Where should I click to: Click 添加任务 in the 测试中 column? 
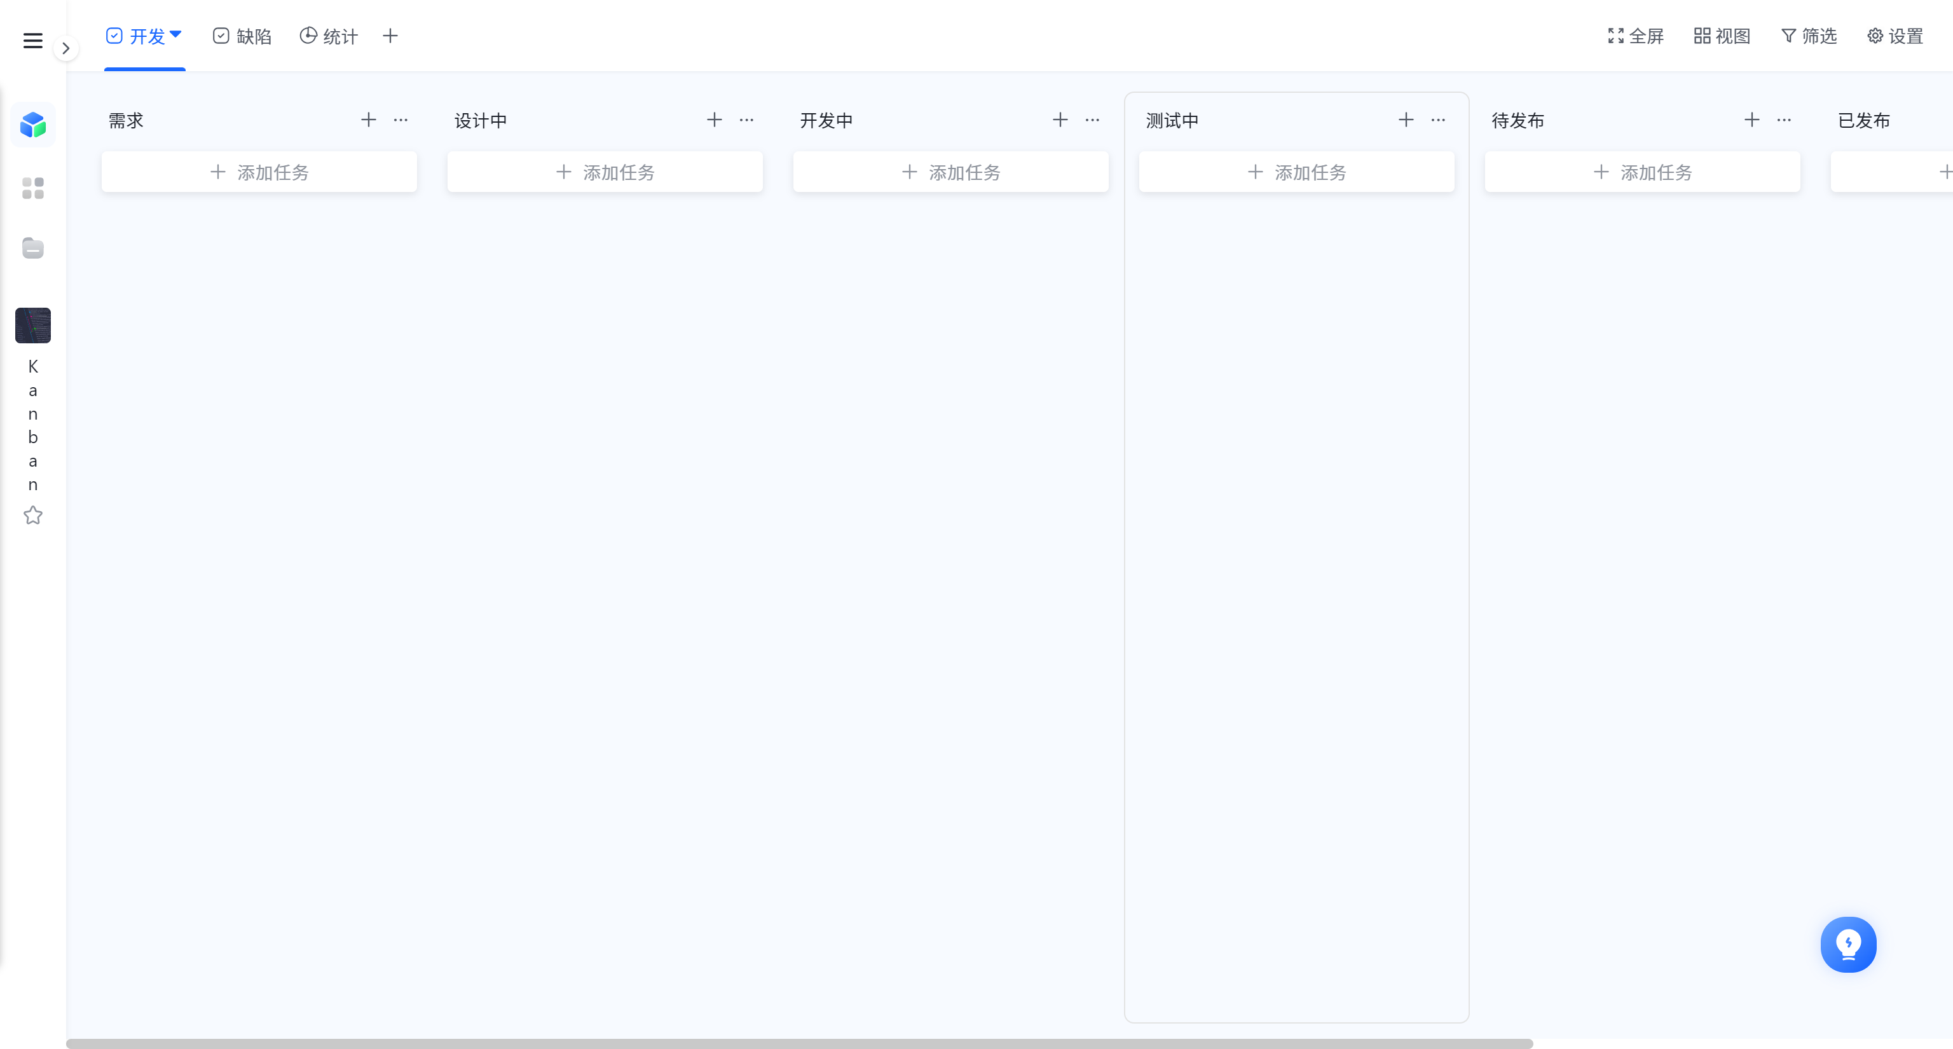(1296, 172)
